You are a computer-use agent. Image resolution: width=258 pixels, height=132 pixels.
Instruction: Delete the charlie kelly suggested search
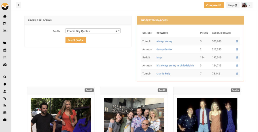237,74
